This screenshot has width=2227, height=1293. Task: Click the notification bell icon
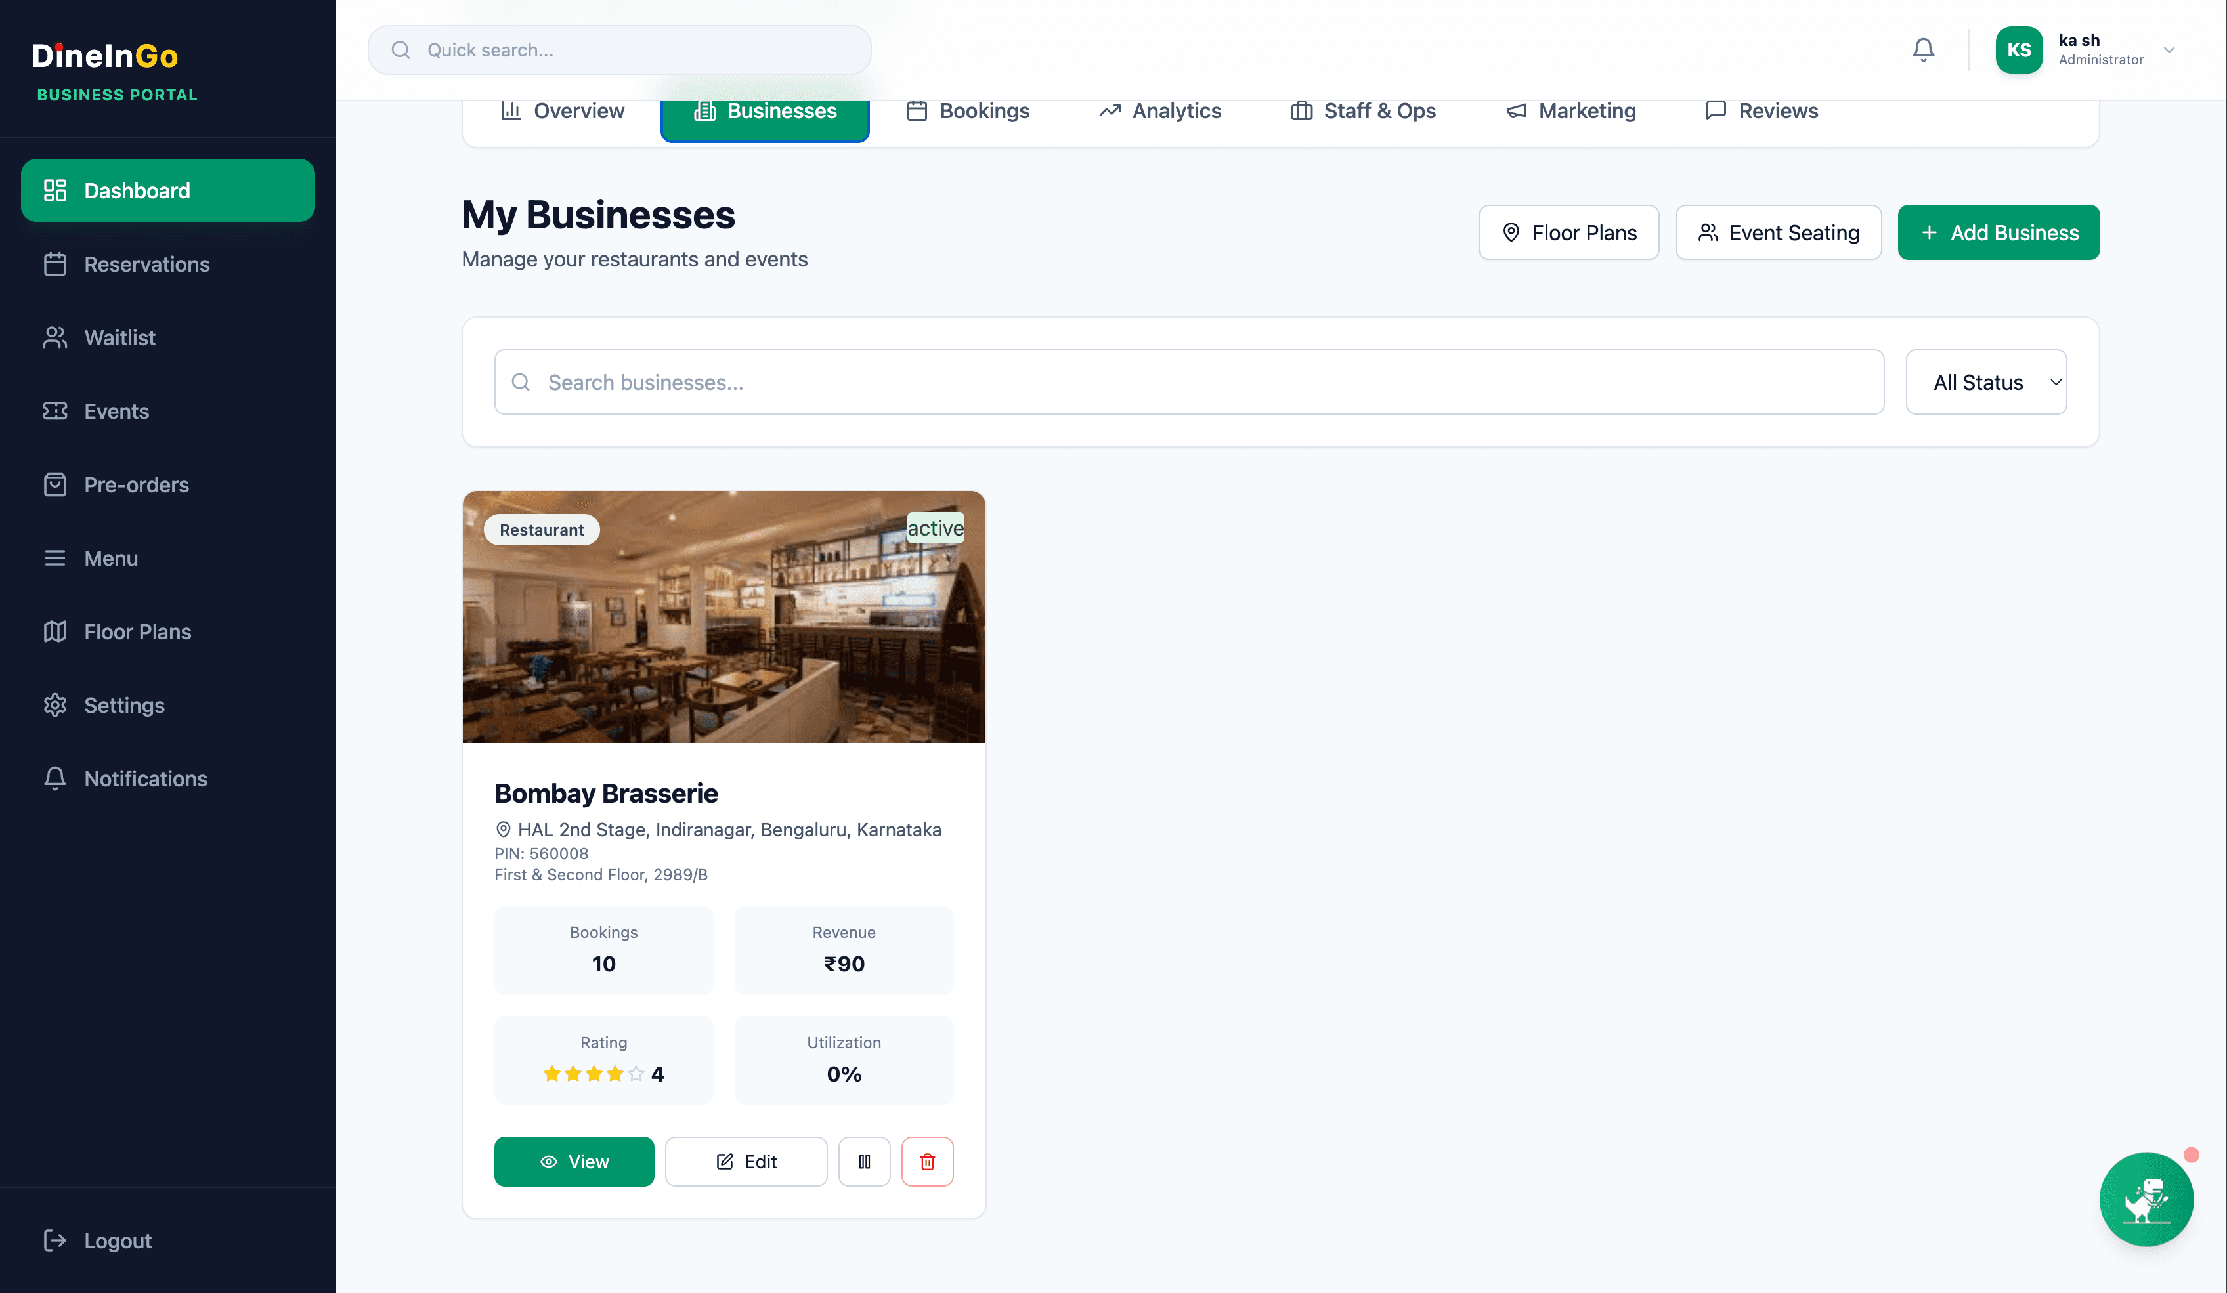point(1923,49)
